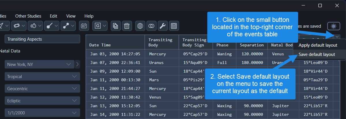Click the 15°Aqu09'D sign cell
Screen dimensions: 346x119
tap(196, 63)
